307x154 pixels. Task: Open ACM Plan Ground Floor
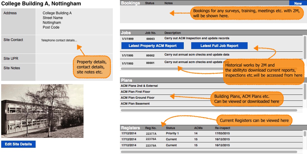click(211, 98)
